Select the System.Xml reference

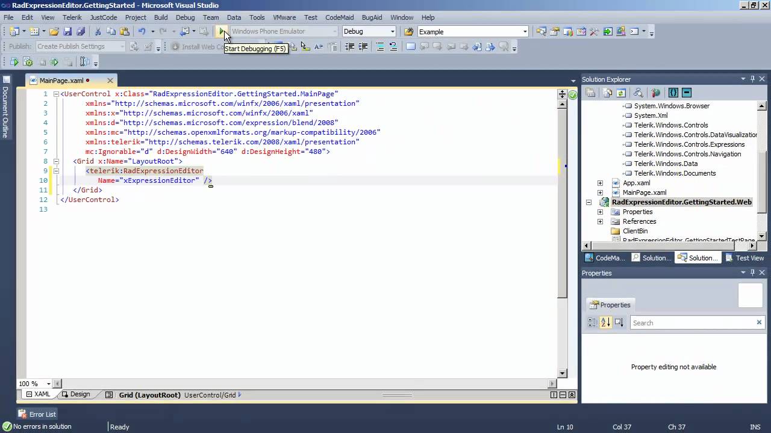click(x=651, y=115)
